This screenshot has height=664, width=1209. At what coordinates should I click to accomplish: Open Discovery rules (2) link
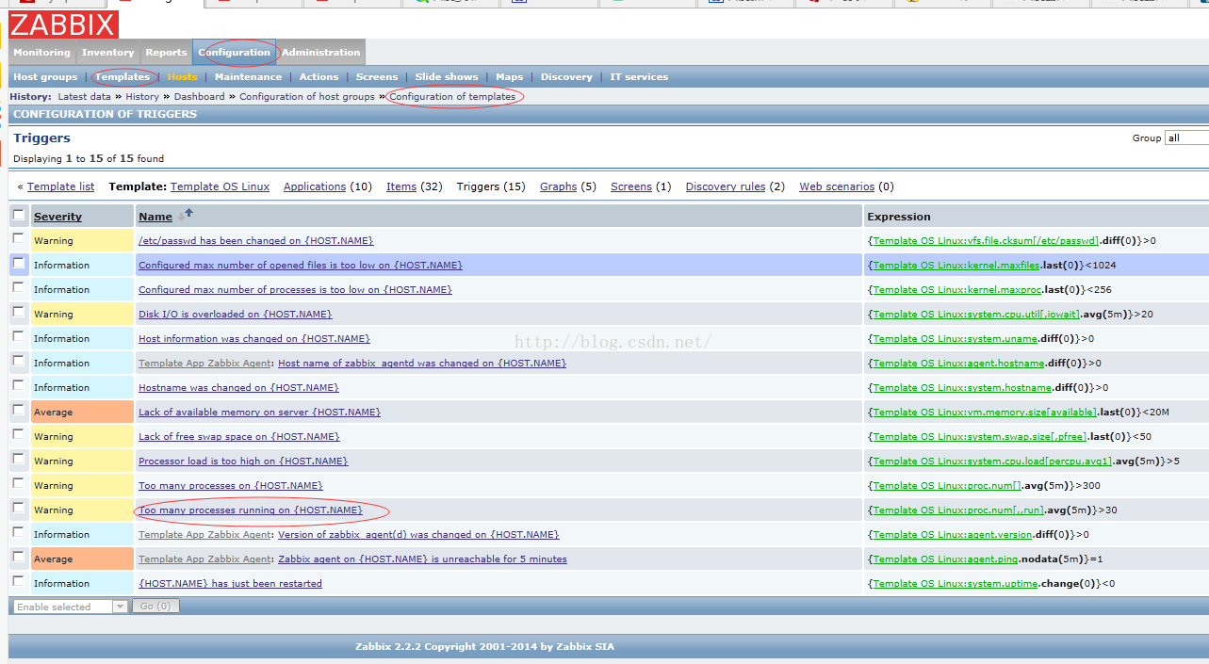726,186
